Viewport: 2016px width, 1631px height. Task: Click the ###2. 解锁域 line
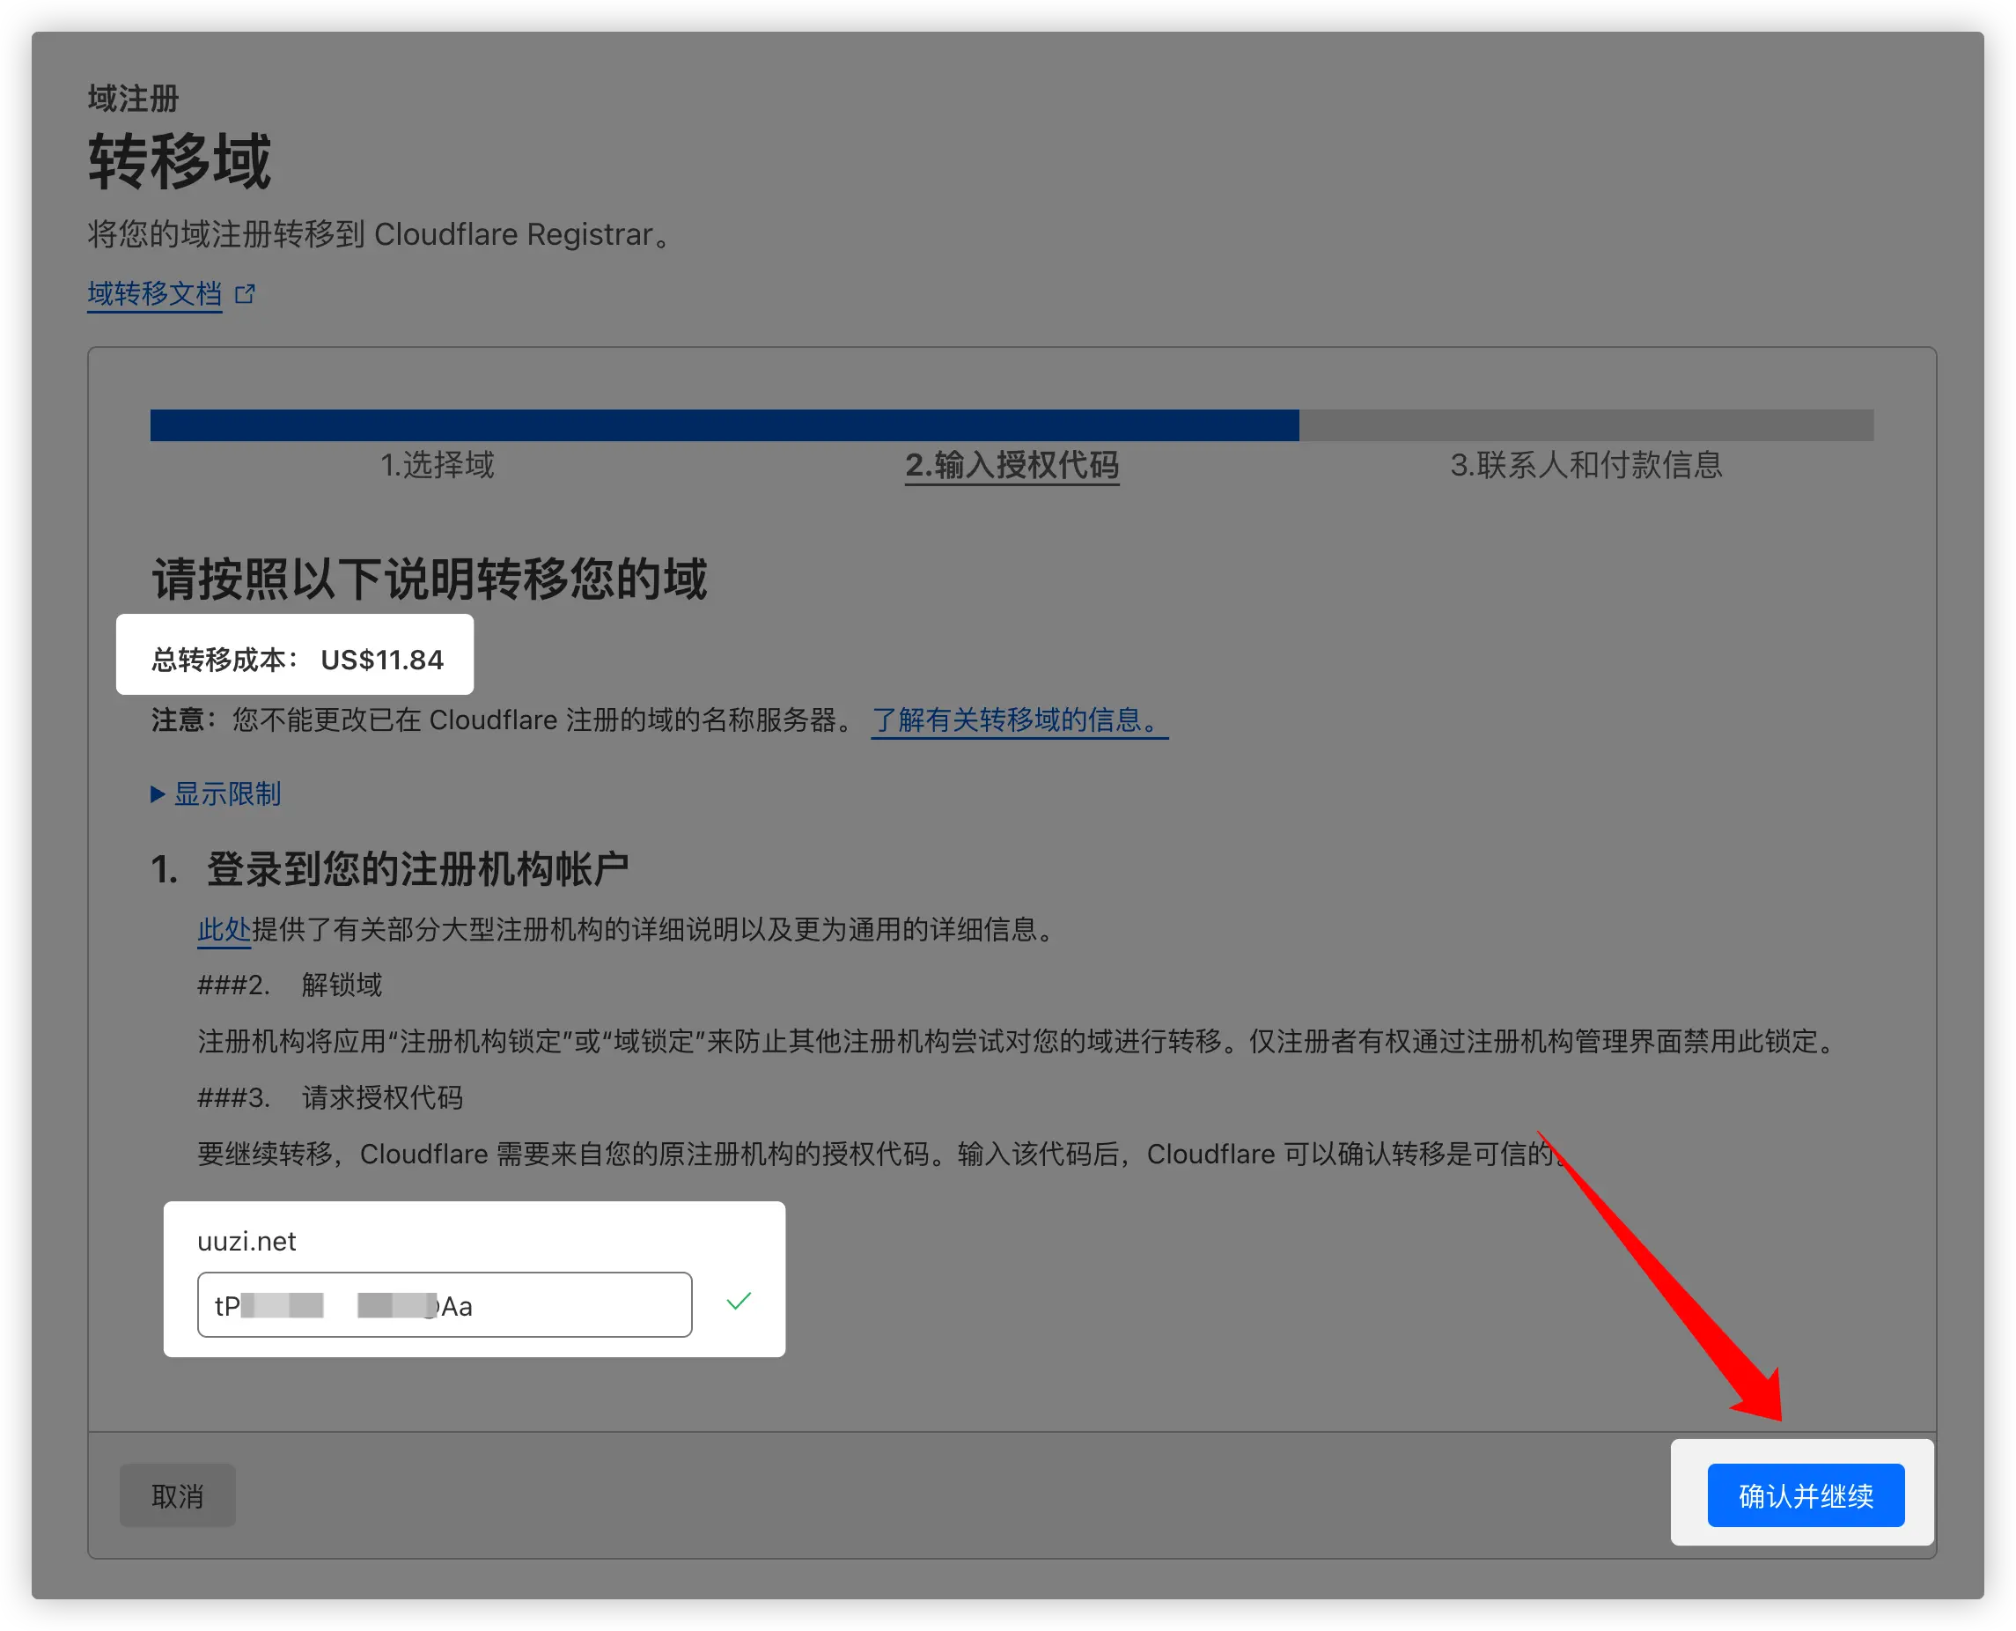click(x=290, y=985)
